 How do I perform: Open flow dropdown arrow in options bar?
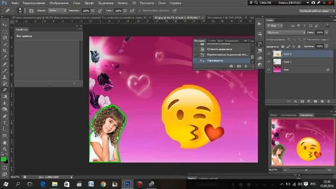125,10
